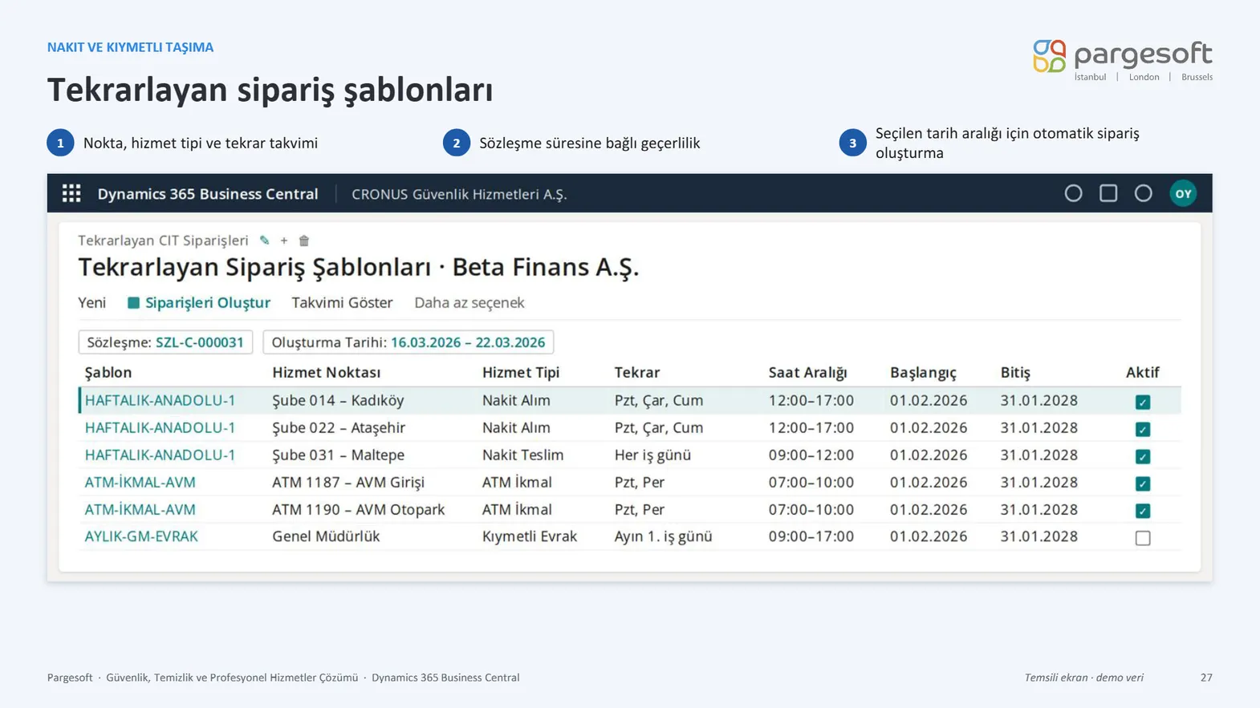Toggle Aktif for ATM 1187 – AVM Girişi
Image resolution: width=1260 pixels, height=708 pixels.
coord(1143,483)
